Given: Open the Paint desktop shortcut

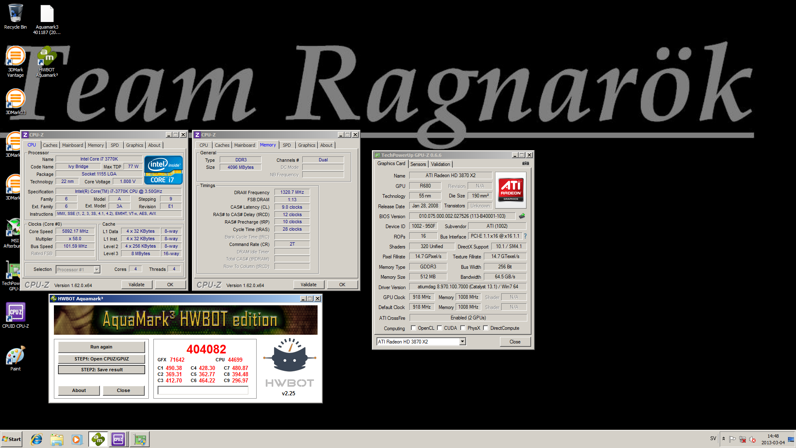Looking at the screenshot, I should pos(15,359).
